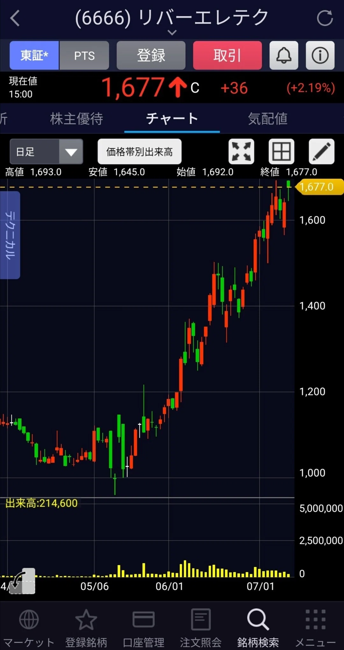Tap the 出来高:214,600 volume label
Viewport: 344px width, 650px height.
coord(41,503)
